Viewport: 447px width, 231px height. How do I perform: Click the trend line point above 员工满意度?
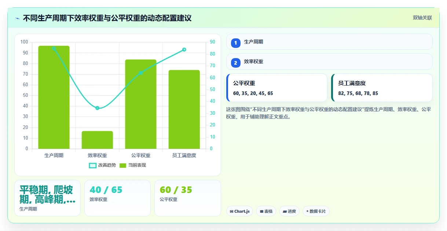pos(184,50)
